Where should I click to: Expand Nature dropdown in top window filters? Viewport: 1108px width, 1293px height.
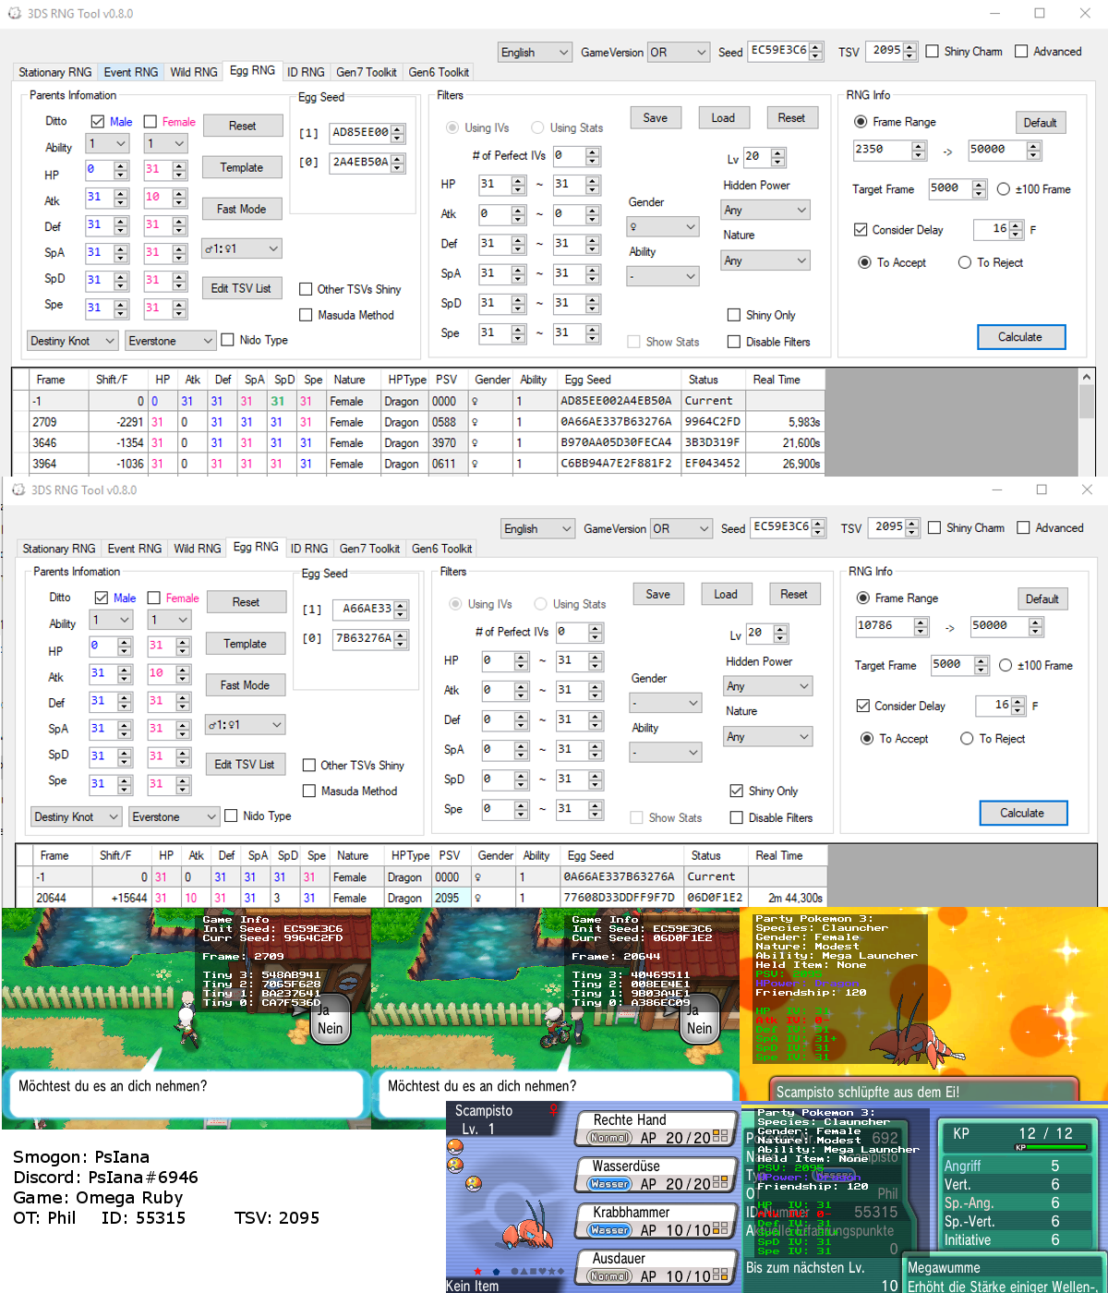pyautogui.click(x=765, y=260)
